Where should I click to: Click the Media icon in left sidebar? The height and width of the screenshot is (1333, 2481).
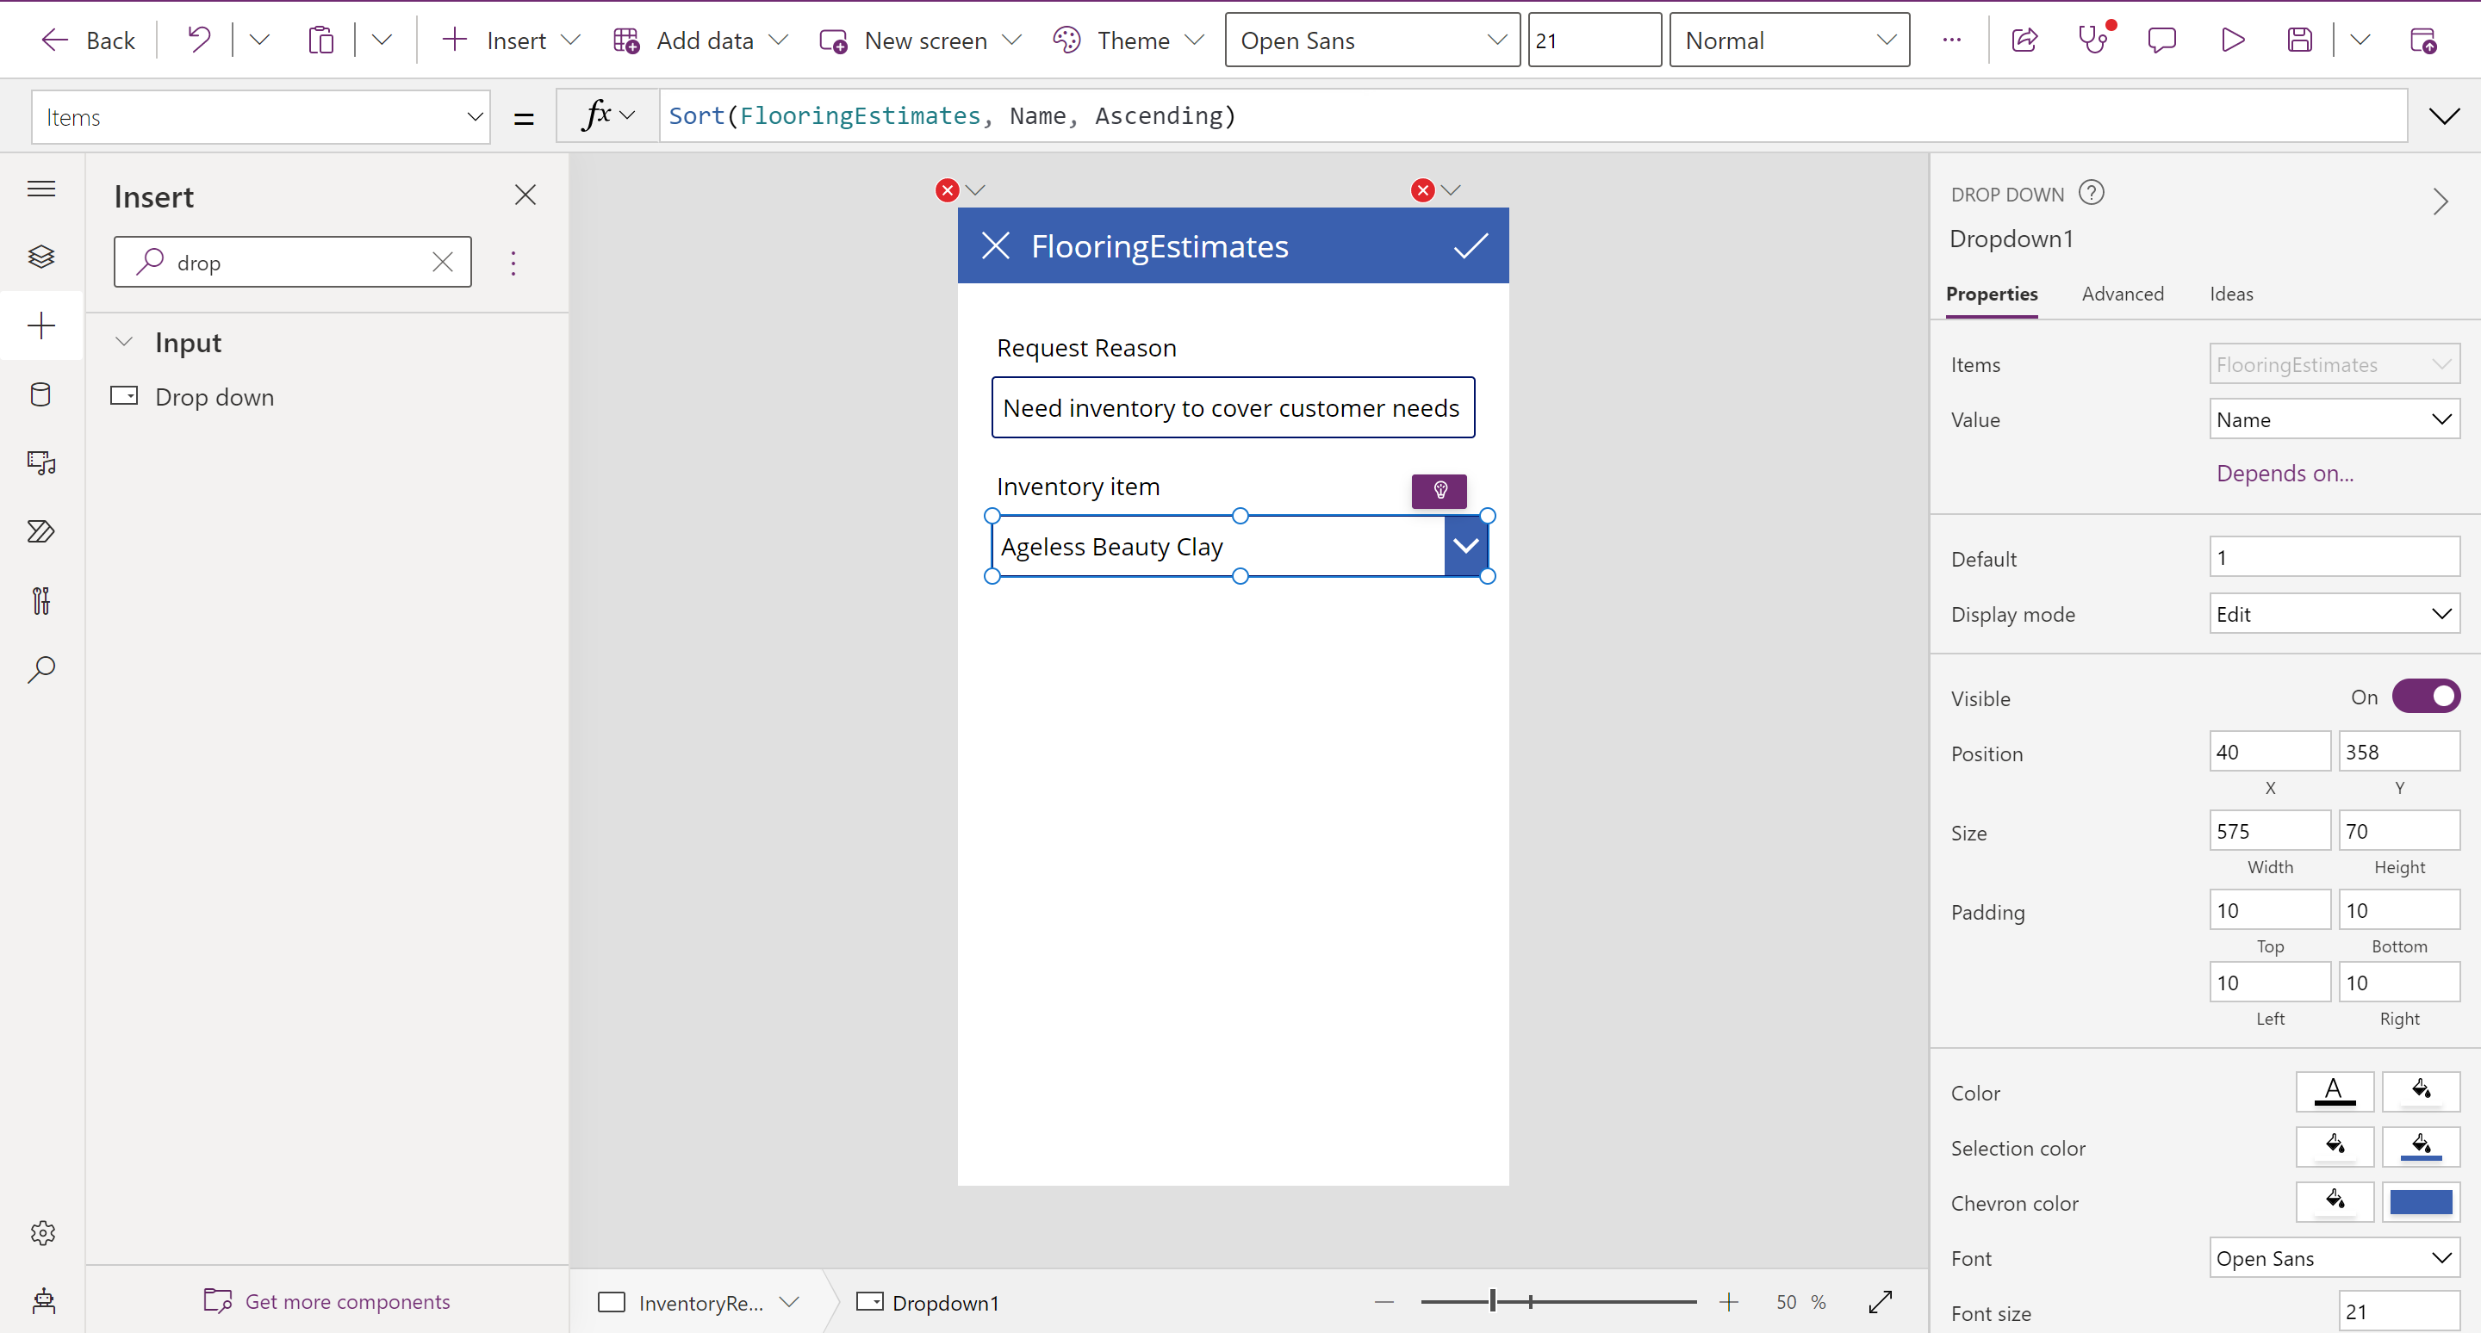(41, 463)
